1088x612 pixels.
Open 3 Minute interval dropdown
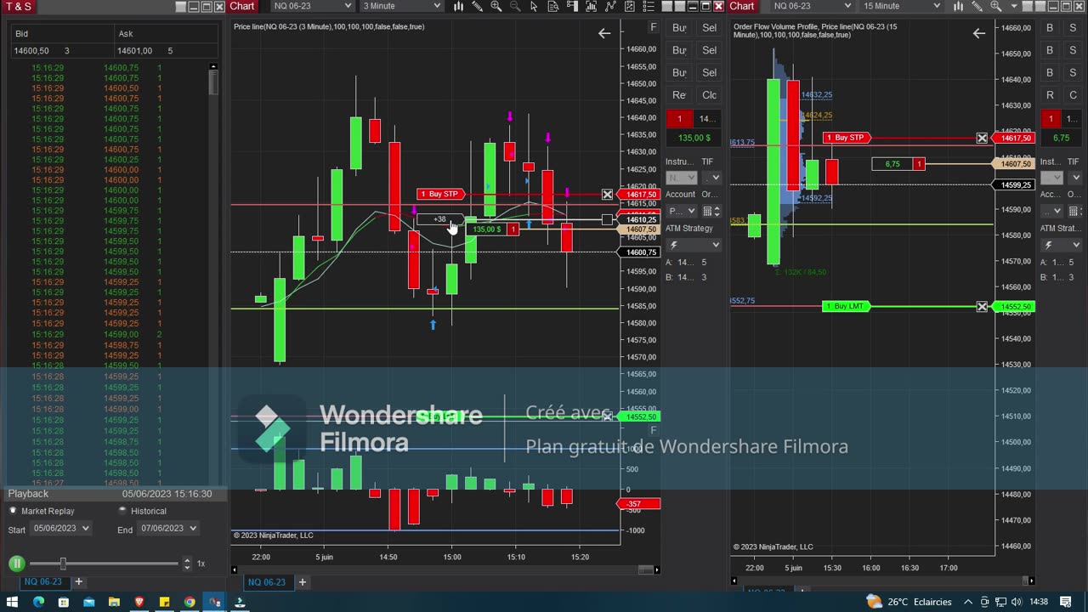[x=401, y=6]
